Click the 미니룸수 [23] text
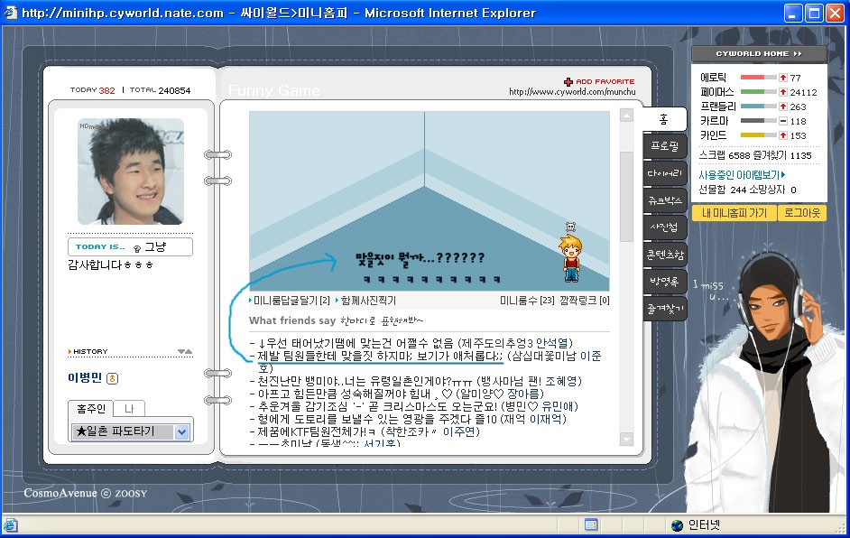Image resolution: width=850 pixels, height=538 pixels. 527,301
